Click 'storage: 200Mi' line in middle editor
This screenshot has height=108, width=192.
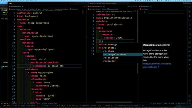[113, 38]
